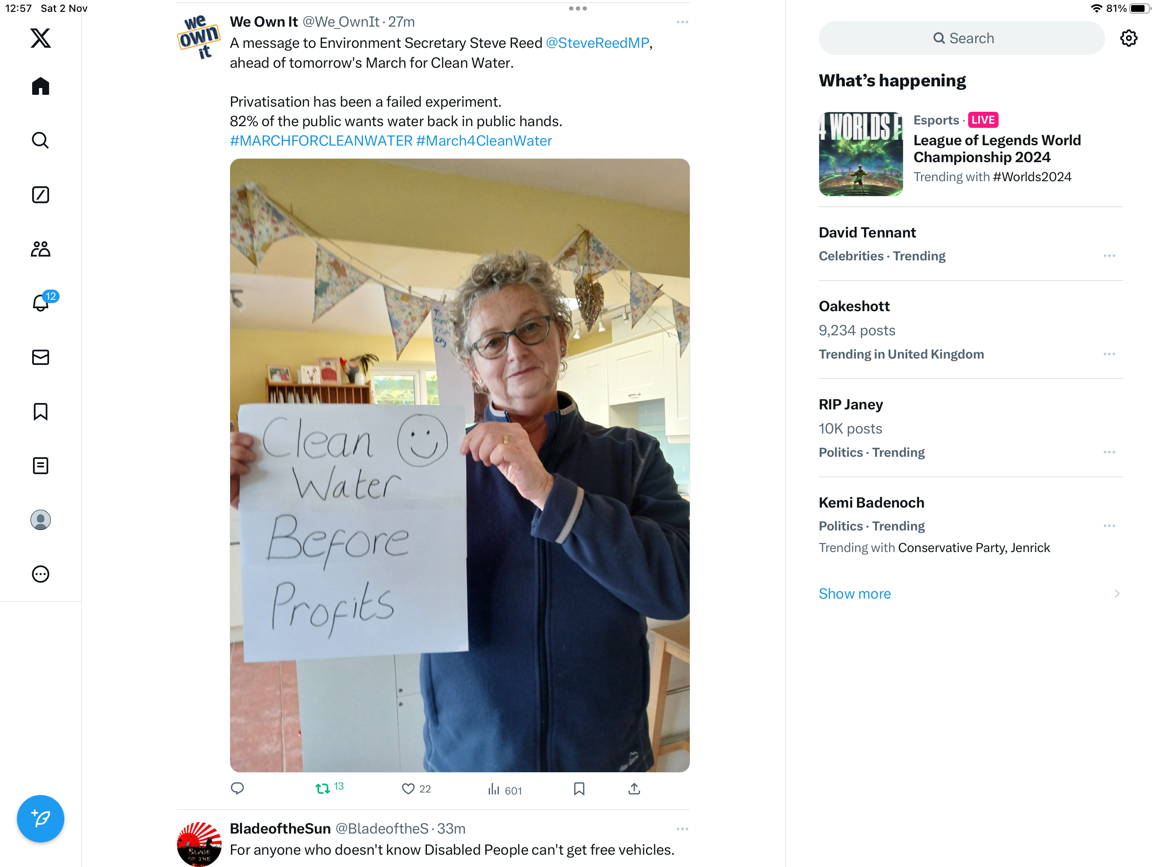Expand trends with Show more chevron

[x=1117, y=594]
